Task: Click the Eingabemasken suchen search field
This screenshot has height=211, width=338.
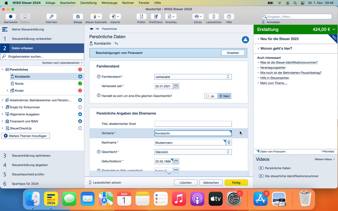Action: tap(42, 56)
